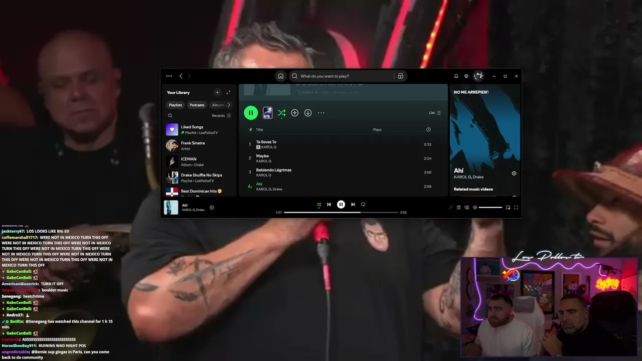642x361 pixels.
Task: Sort tracks by Plays column
Action: 377,130
